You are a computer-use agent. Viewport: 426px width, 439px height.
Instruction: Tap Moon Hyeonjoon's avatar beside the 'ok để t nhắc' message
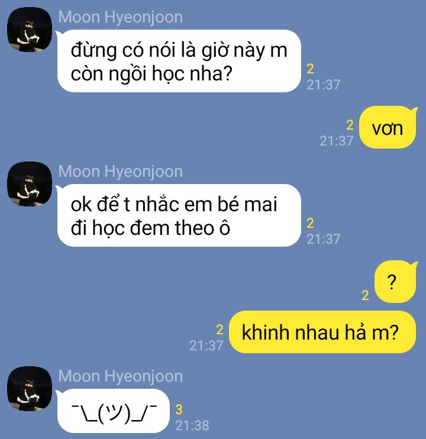pos(30,184)
